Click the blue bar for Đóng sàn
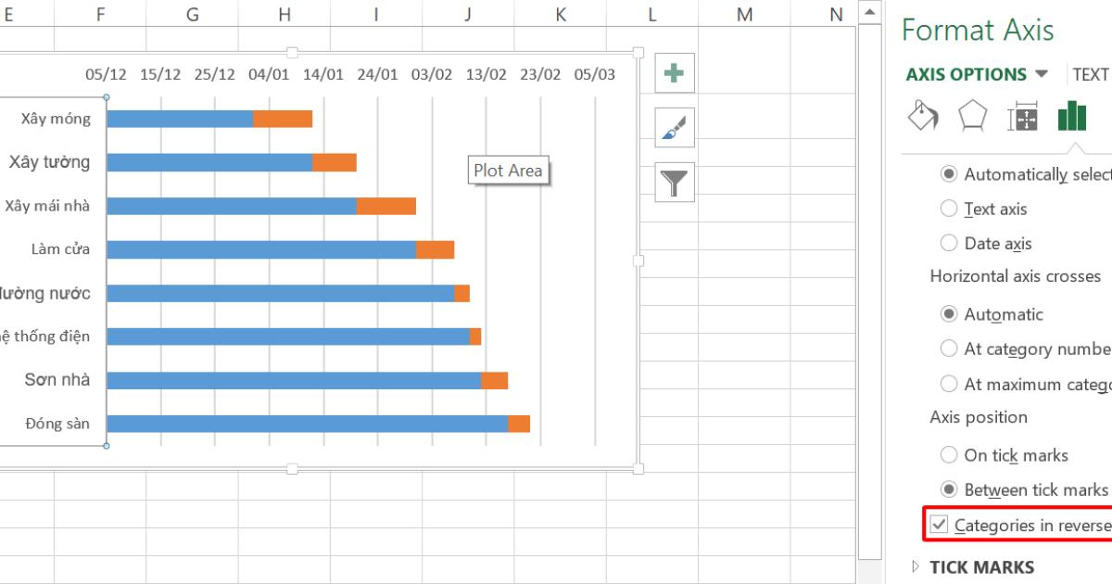Screen dimensions: 1112x584 [x=306, y=422]
